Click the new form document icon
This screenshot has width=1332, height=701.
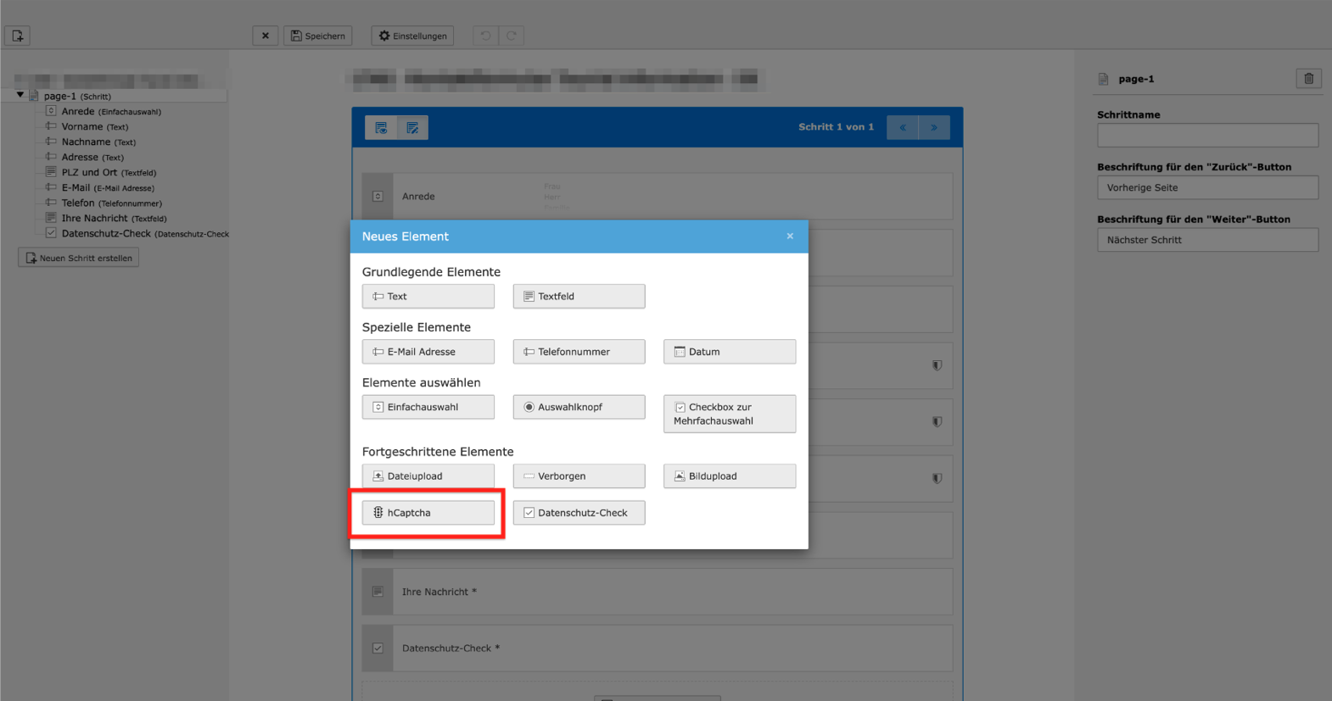coord(18,36)
